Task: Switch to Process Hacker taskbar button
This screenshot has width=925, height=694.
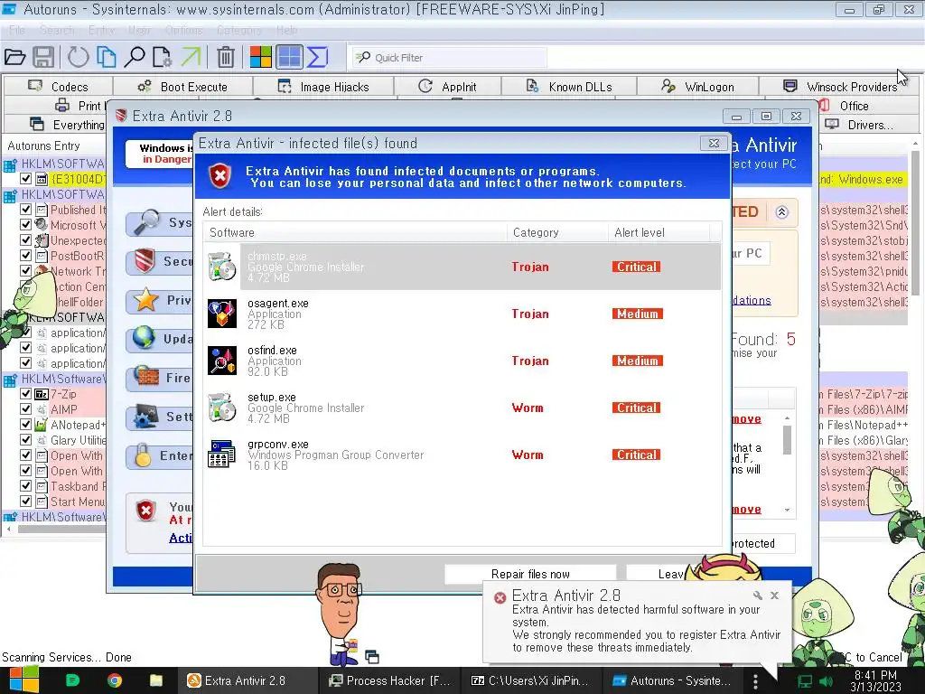Action: pyautogui.click(x=389, y=680)
